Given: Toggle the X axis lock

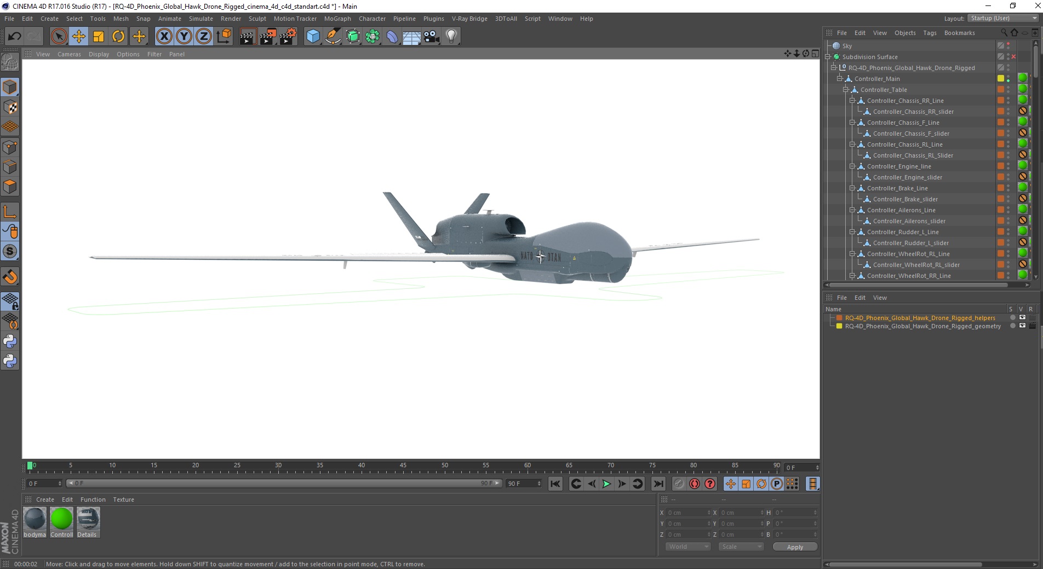Looking at the screenshot, I should point(164,37).
